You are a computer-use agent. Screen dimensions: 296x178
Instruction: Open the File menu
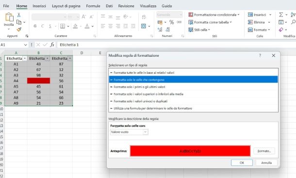tap(6, 6)
